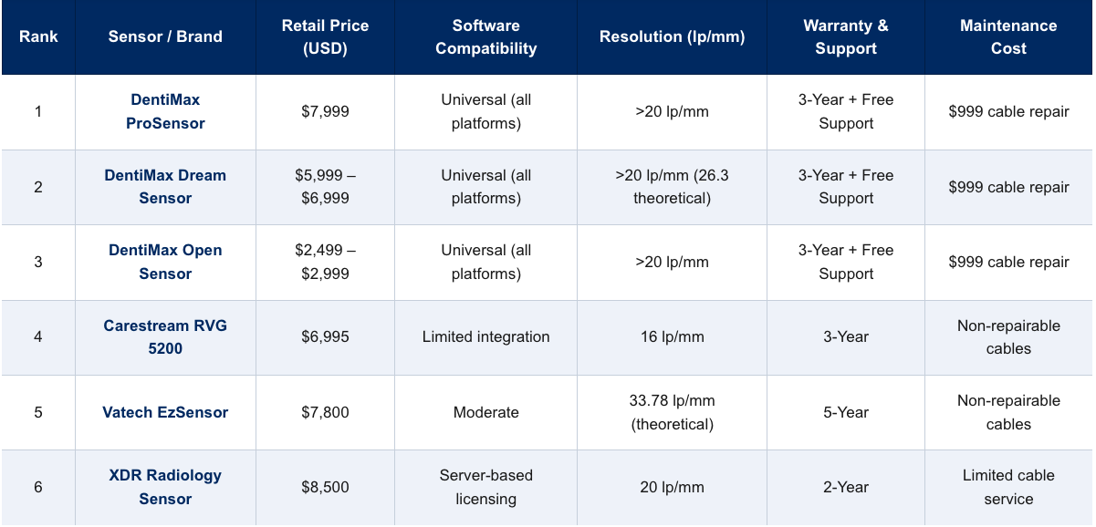Click the Rank column header
The width and height of the screenshot is (1096, 527).
coord(38,37)
